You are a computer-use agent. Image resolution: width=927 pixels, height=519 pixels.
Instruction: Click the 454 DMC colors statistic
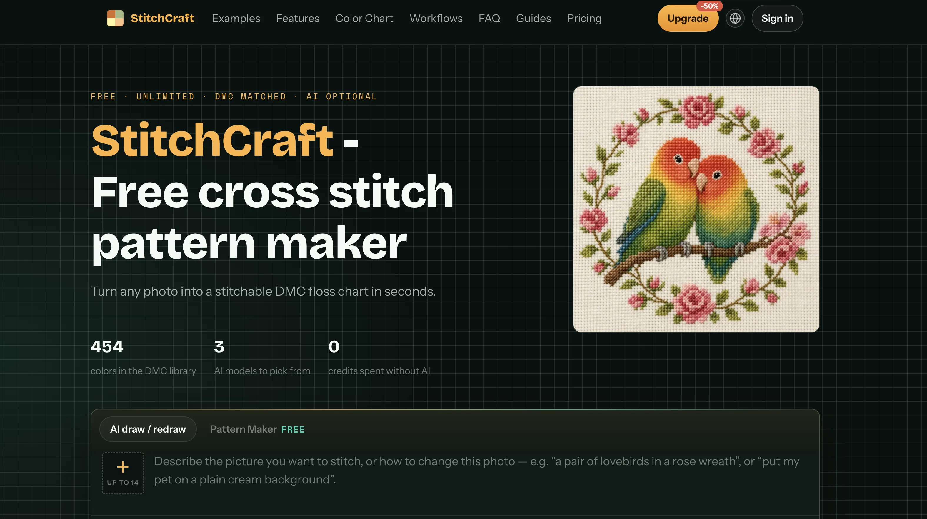[x=107, y=347]
